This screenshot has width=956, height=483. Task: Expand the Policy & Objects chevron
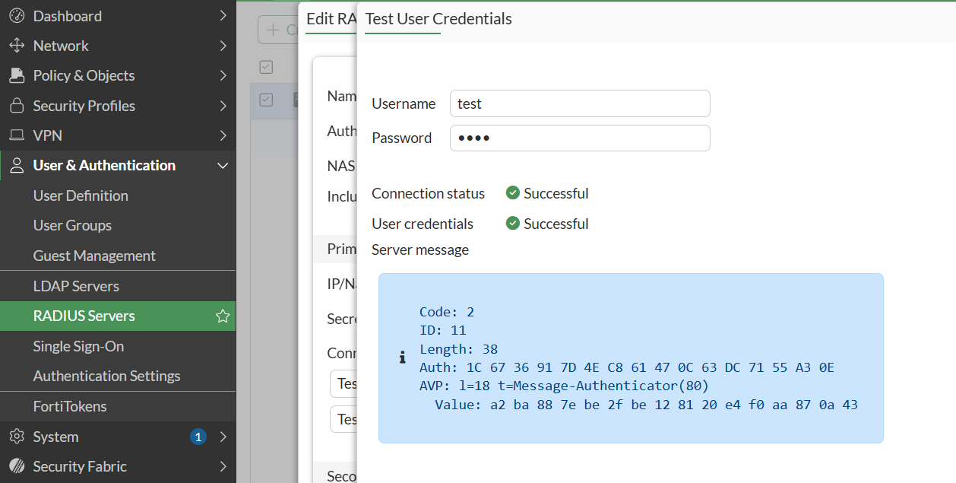223,75
